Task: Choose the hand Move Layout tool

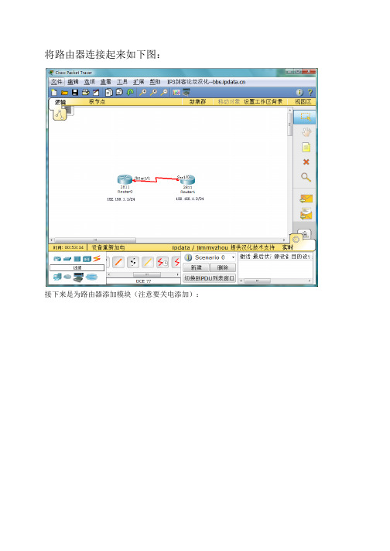Action: pyautogui.click(x=306, y=132)
